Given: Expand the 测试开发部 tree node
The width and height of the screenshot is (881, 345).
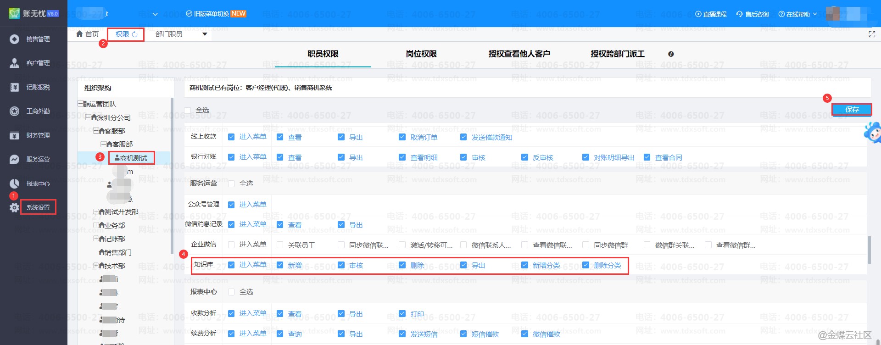Looking at the screenshot, I should 96,211.
